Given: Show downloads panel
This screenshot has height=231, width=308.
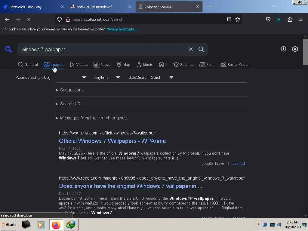Looking at the screenshot, I should (x=279, y=19).
